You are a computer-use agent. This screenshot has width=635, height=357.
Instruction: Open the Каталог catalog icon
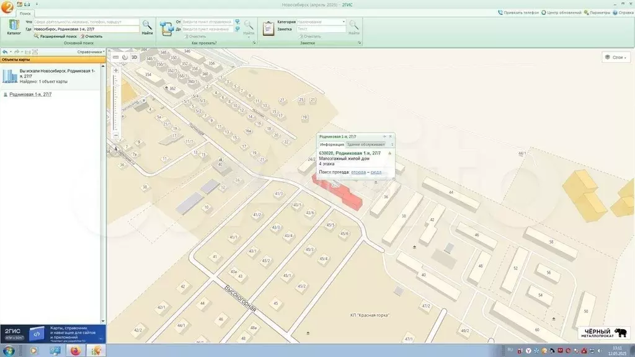click(14, 27)
